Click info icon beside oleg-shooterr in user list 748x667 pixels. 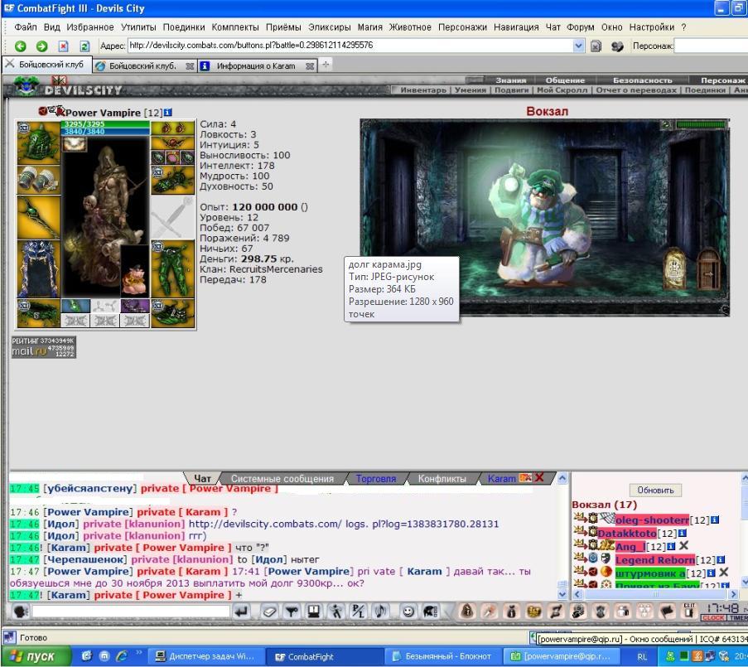(x=715, y=520)
